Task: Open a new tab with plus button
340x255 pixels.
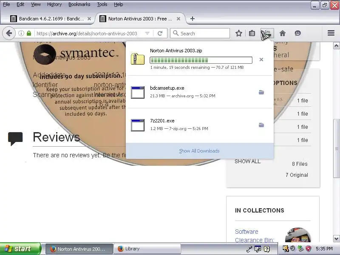Action: pos(192,19)
